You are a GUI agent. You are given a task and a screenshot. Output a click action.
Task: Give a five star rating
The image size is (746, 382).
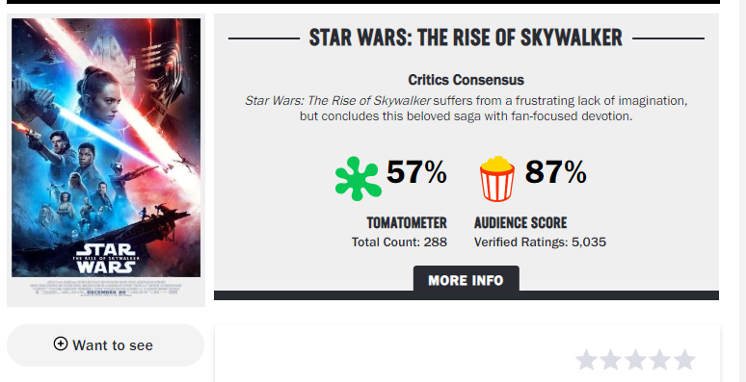click(684, 360)
